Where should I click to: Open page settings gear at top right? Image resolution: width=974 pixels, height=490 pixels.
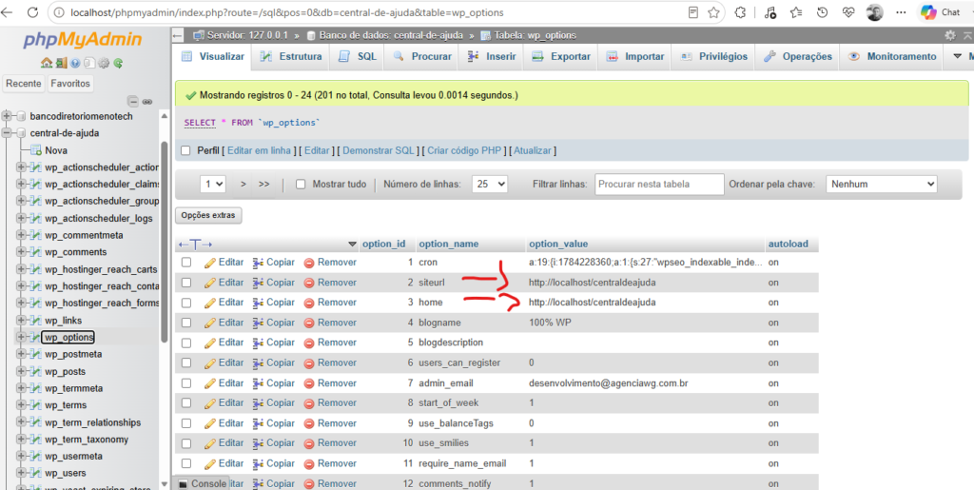pos(950,35)
